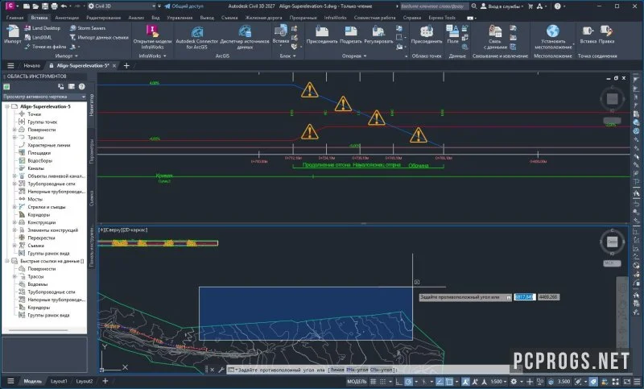This screenshot has height=389, width=644.
Task: Open the file tabs hamburger menu
Action: 10,66
